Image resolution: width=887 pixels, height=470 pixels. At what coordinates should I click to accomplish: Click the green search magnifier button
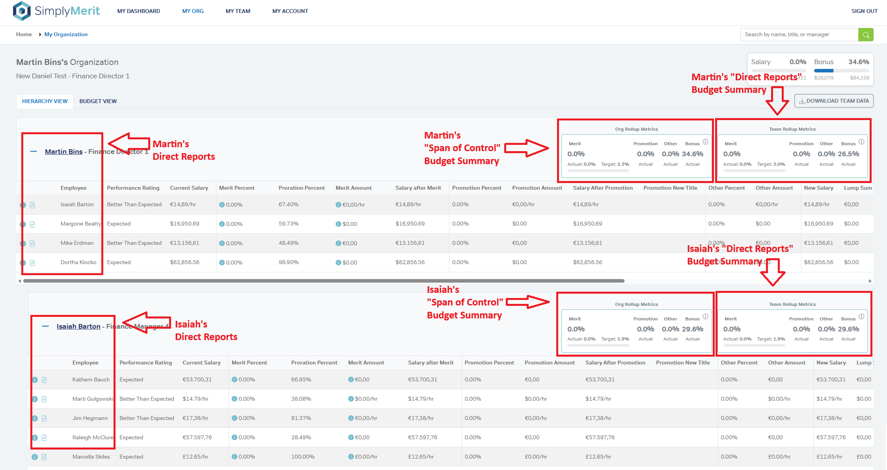[865, 35]
